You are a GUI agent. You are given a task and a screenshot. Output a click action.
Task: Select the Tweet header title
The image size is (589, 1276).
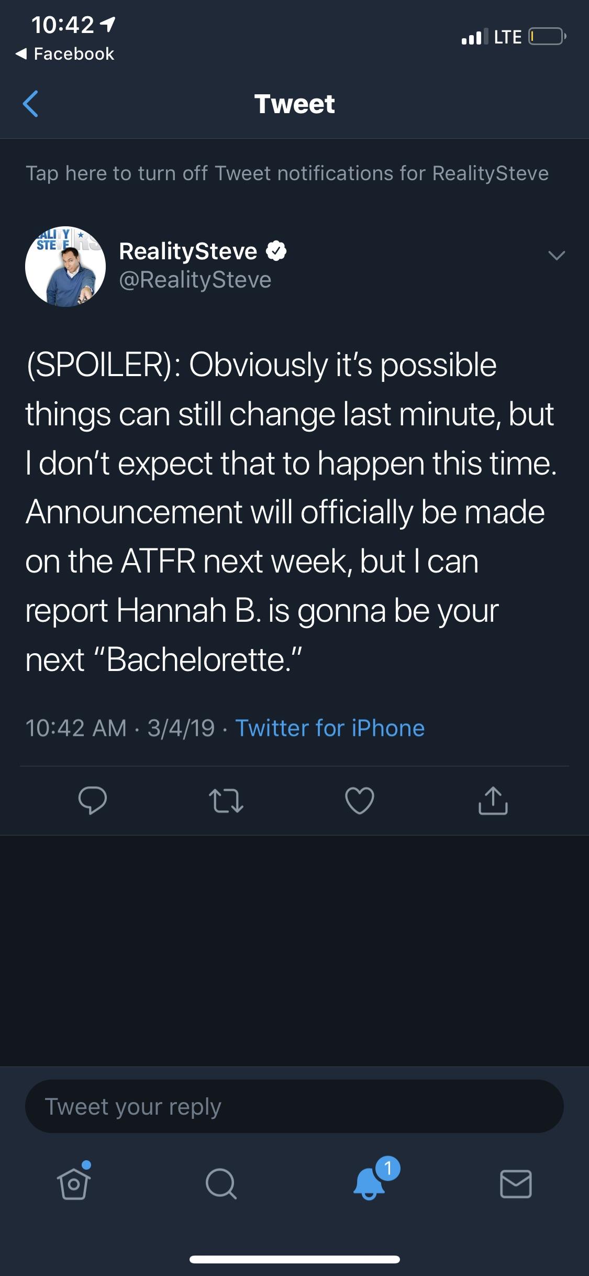click(x=294, y=104)
